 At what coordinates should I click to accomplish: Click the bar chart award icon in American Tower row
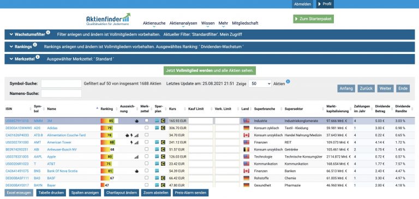(x=136, y=143)
